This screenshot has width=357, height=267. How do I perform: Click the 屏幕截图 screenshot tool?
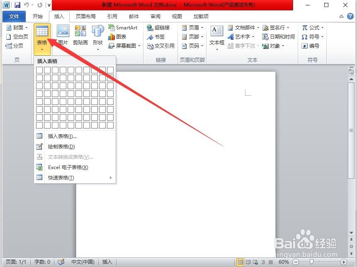point(124,46)
